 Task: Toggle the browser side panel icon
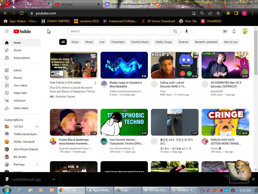(236, 13)
